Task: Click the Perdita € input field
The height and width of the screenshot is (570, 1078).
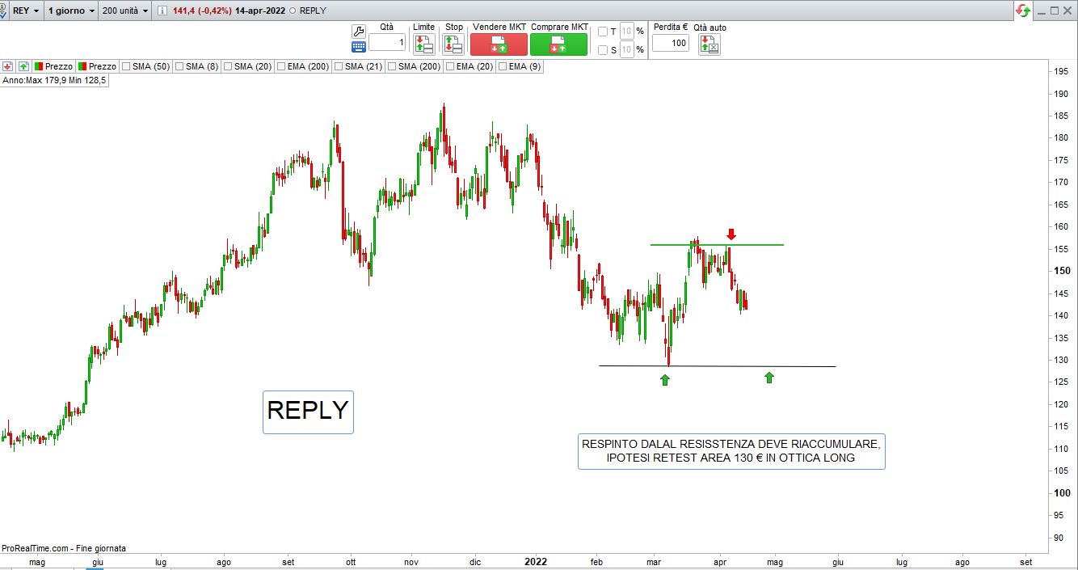Action: [670, 42]
